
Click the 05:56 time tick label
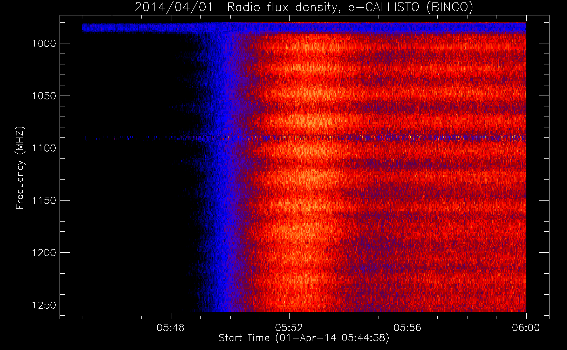coord(408,328)
